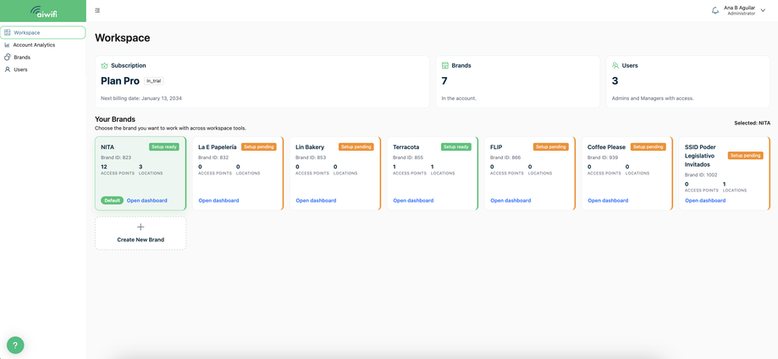Viewport: 778px width, 359px height.
Task: Click the Users summary card icon
Action: click(x=615, y=65)
